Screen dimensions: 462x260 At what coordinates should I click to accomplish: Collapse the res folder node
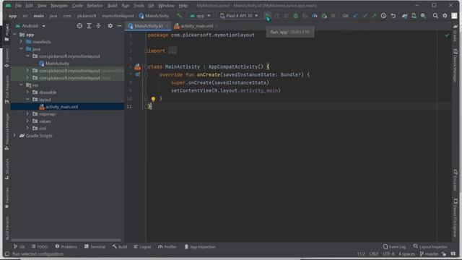pos(21,85)
